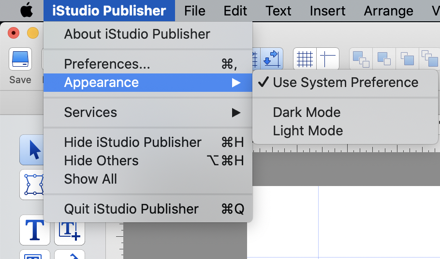Expand the Appearance submenu
This screenshot has height=259, width=440.
point(148,83)
